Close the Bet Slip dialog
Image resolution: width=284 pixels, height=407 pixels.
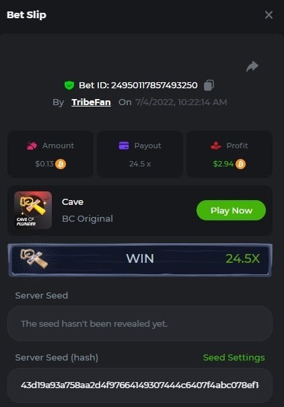pyautogui.click(x=269, y=15)
